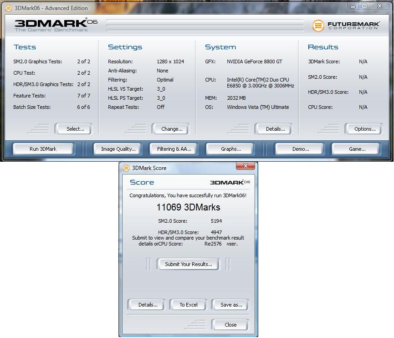
Task: Launch the Demo... button
Action: pos(300,149)
